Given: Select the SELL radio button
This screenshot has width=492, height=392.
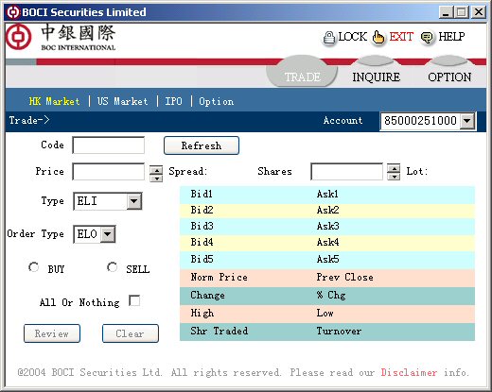Looking at the screenshot, I should click(x=112, y=267).
